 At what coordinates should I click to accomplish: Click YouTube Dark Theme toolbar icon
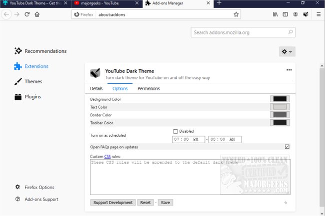tap(305, 14)
